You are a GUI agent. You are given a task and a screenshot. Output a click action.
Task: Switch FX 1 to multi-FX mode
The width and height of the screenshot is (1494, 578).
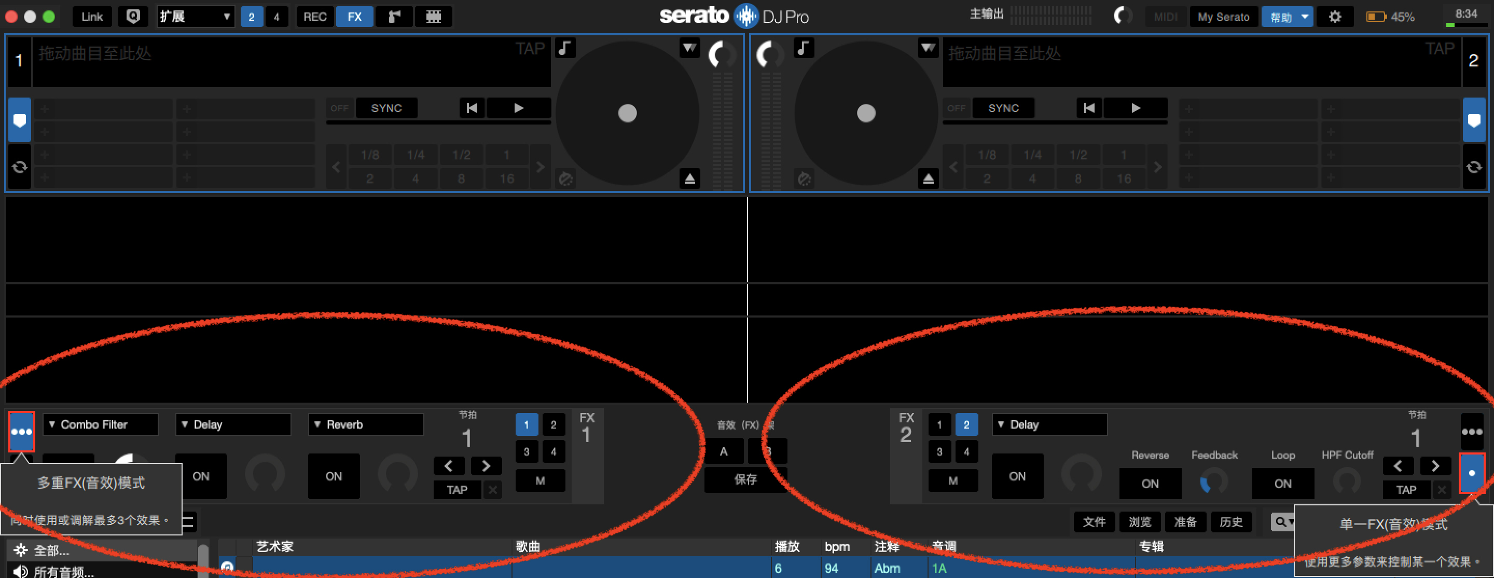[x=21, y=431]
